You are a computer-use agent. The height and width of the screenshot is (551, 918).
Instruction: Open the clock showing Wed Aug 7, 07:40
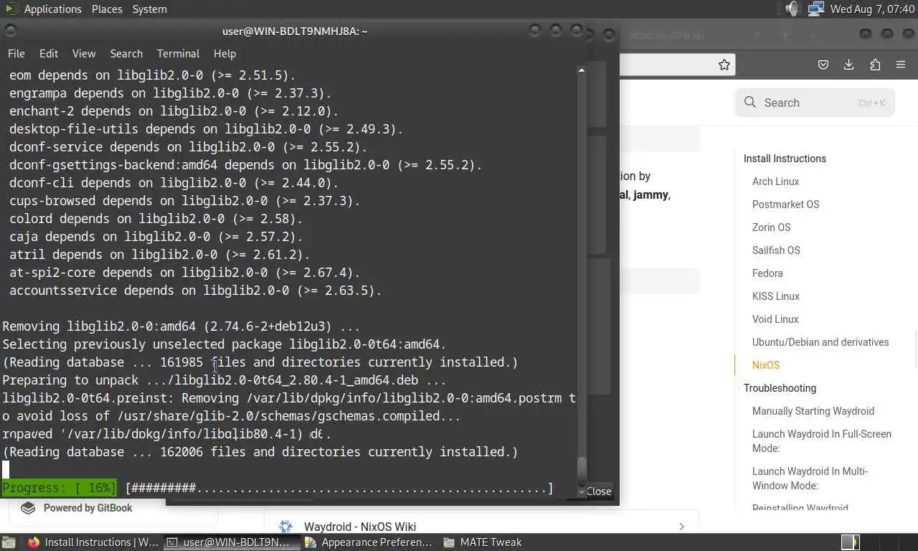point(872,9)
